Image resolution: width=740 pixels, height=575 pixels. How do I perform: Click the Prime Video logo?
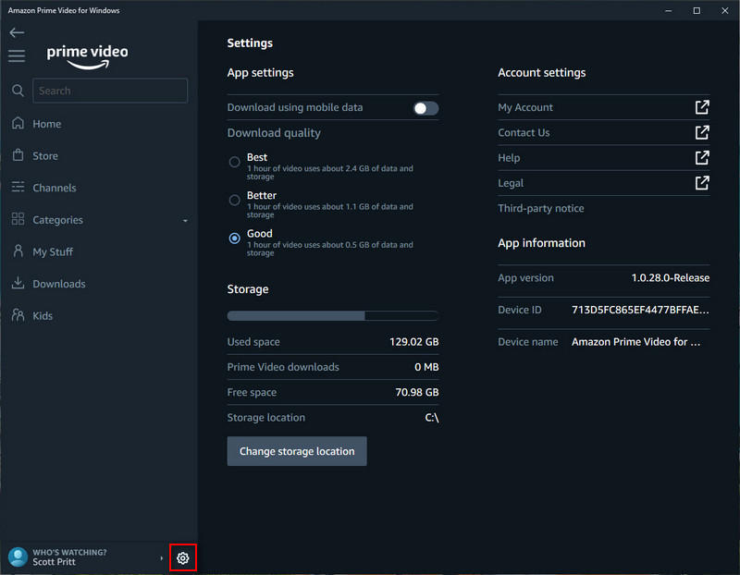[x=87, y=57]
